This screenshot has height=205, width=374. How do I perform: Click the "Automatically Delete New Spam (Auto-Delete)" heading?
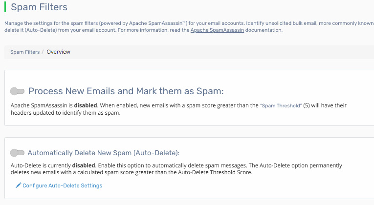104,152
